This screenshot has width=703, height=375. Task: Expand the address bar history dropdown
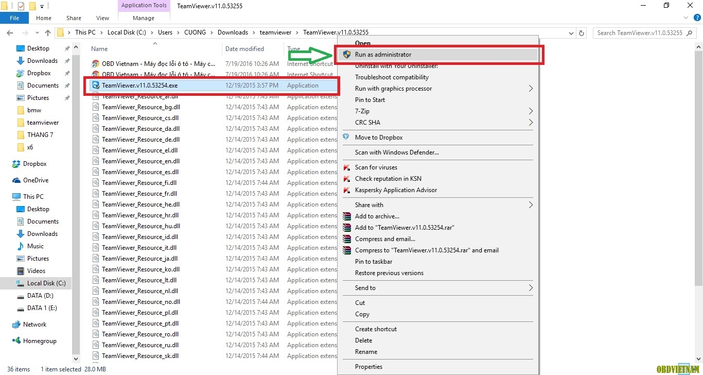click(571, 33)
